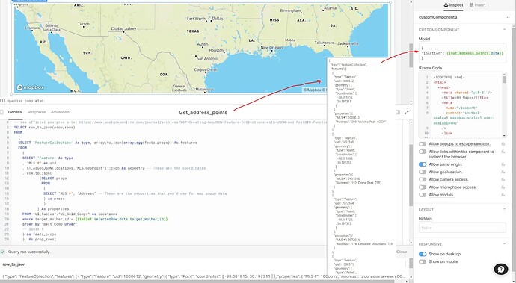Click the Hidden input field
The height and width of the screenshot is (283, 516).
tap(462, 228)
